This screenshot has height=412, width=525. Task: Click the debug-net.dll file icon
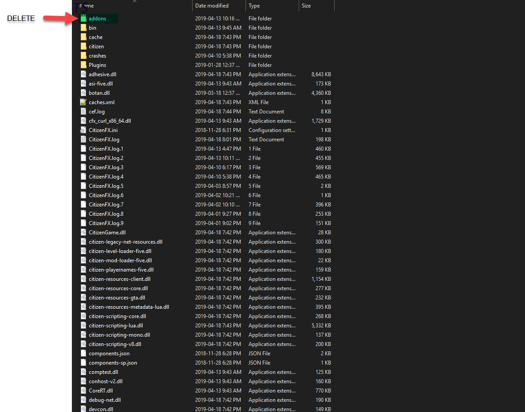[x=83, y=400]
